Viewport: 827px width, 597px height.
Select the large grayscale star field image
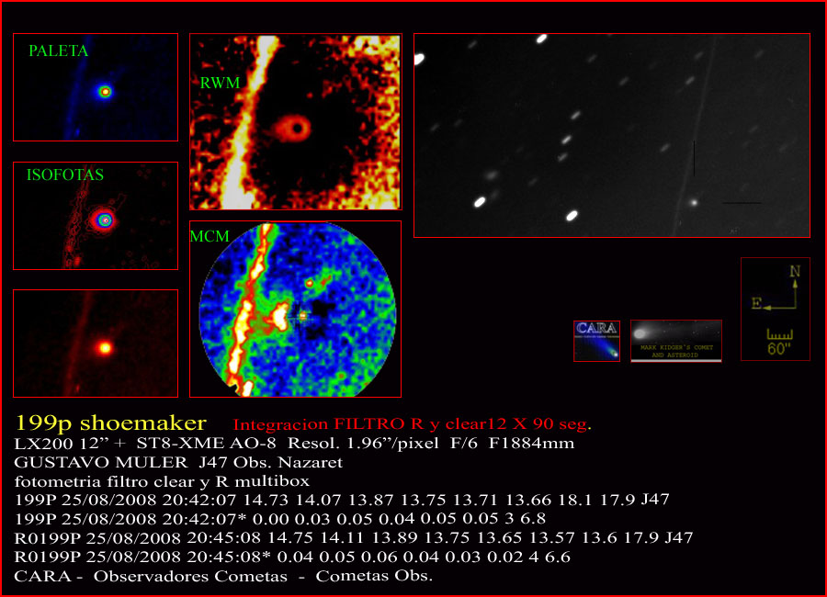(x=612, y=136)
